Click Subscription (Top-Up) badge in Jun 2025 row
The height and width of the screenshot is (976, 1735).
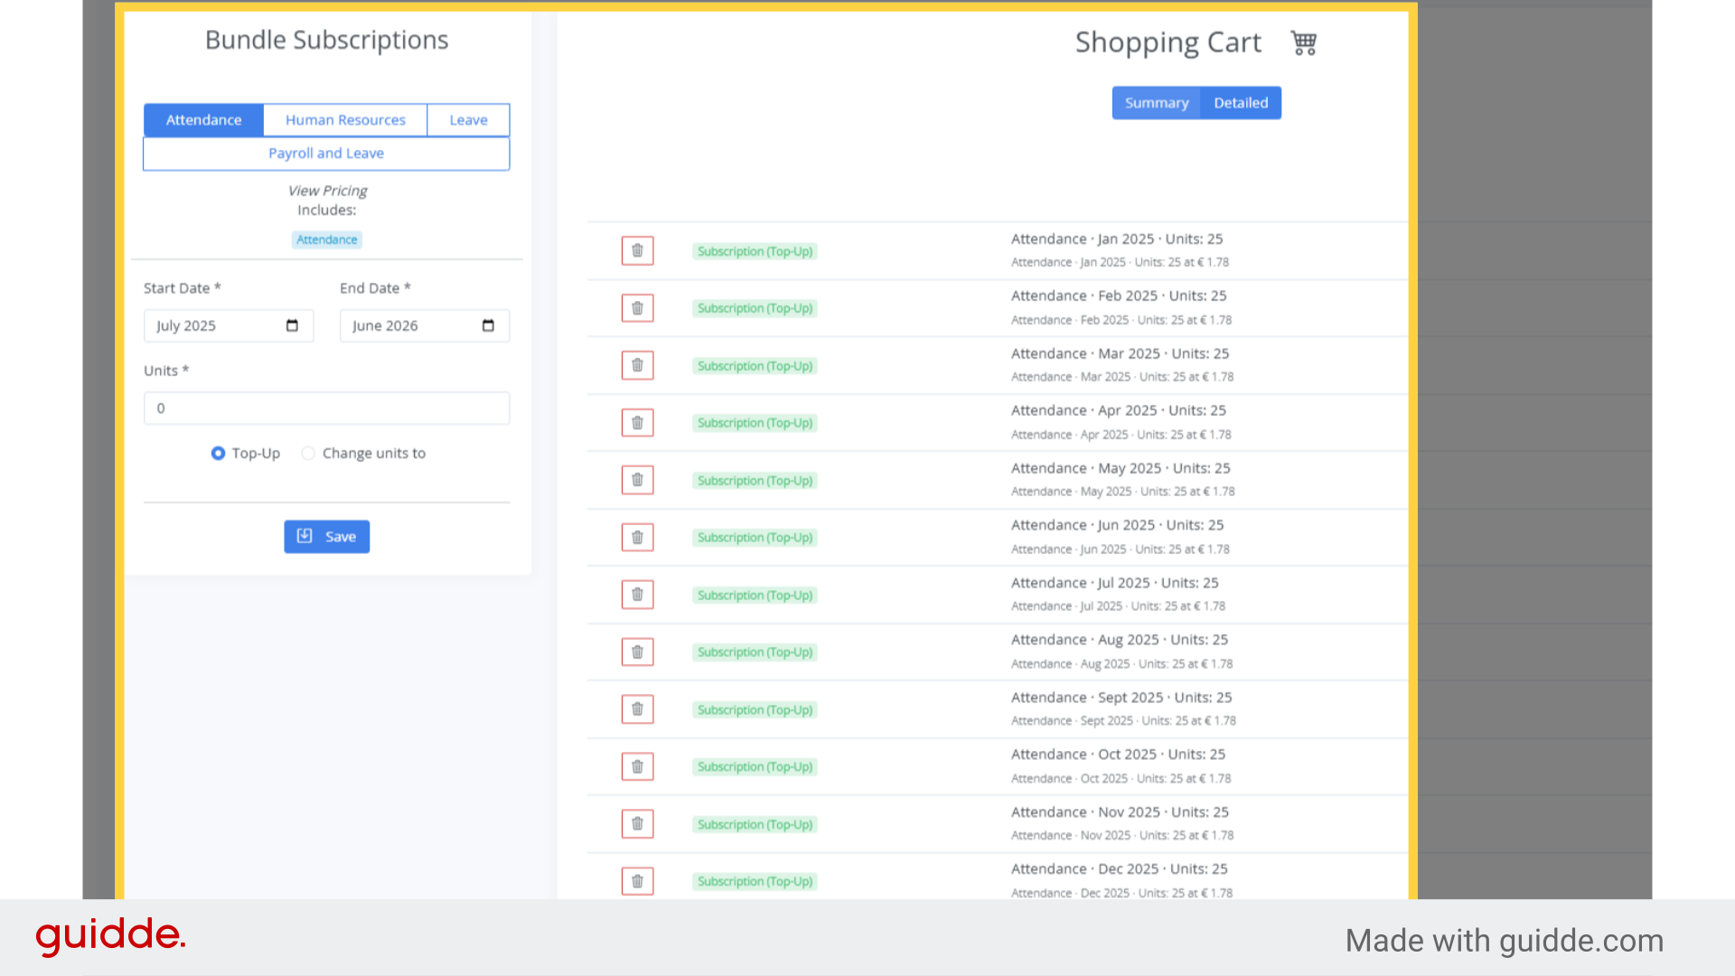(755, 538)
